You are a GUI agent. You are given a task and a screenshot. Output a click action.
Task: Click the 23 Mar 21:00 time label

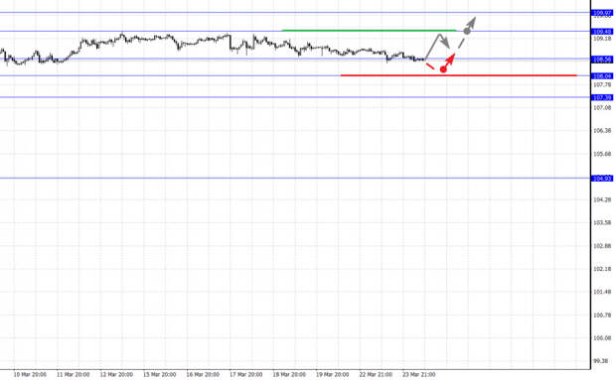click(419, 374)
